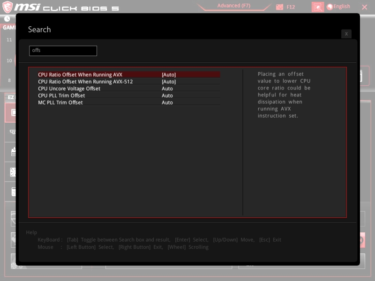Change language via the English globe button
Screen dimensions: 375x281
click(x=338, y=7)
